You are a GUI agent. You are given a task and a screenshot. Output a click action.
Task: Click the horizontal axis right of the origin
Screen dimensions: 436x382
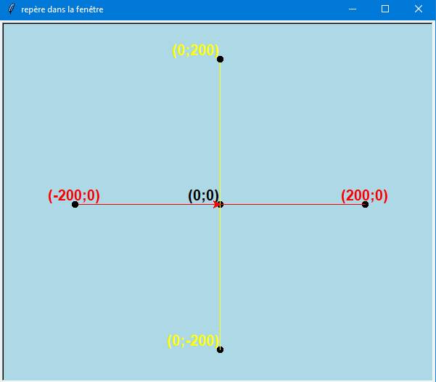[290, 204]
